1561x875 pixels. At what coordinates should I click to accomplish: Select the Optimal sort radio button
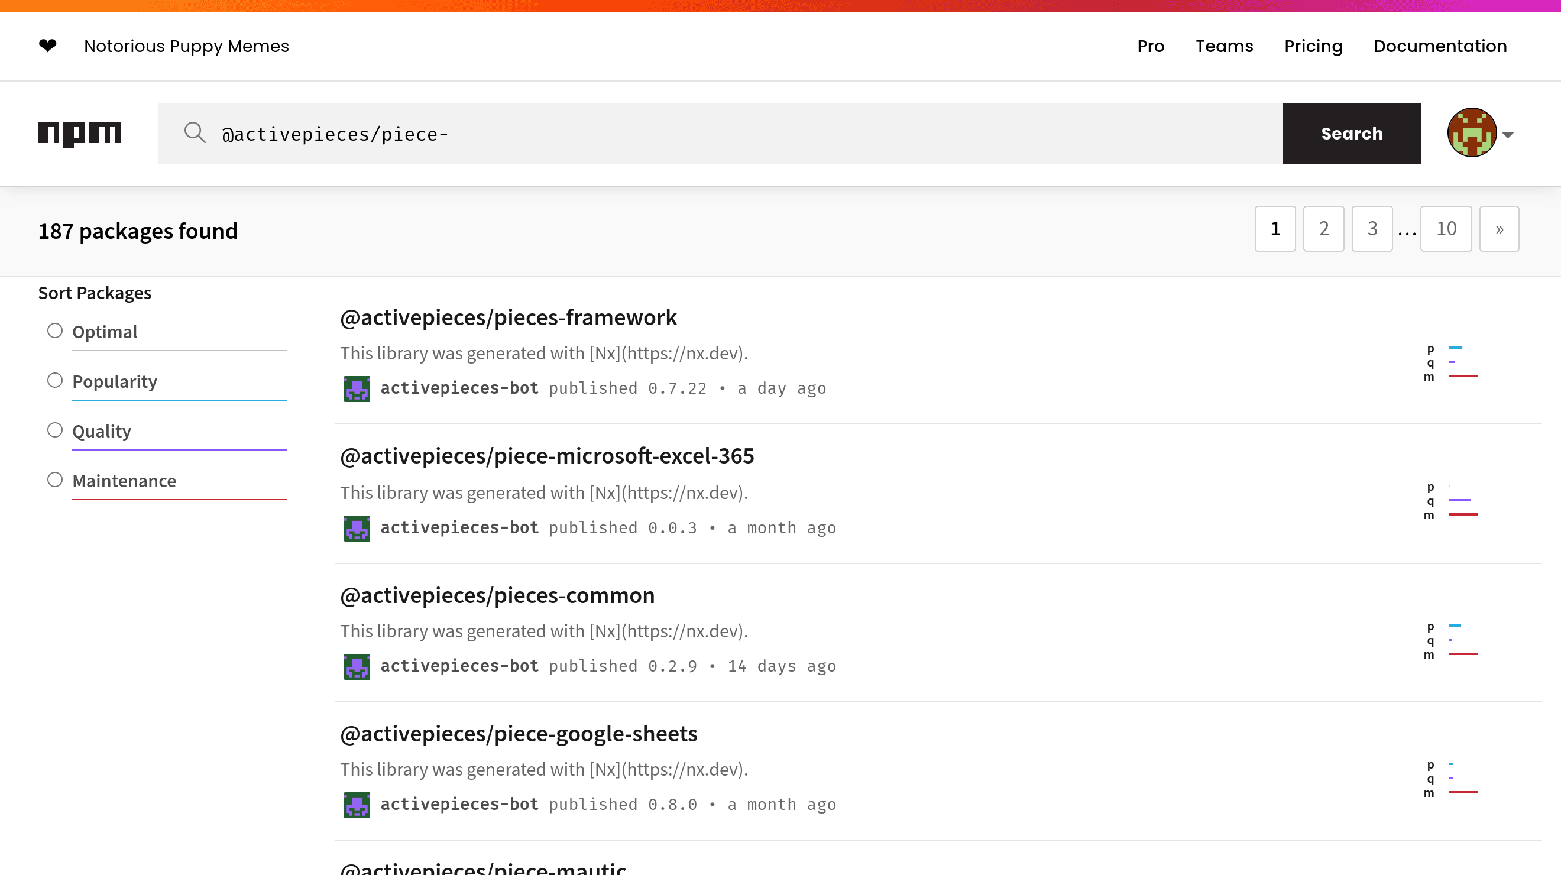pyautogui.click(x=55, y=331)
